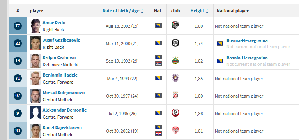Open Jusuf Gazibegovic's club crest icon
This screenshot has width=299, height=140.
(x=175, y=43)
